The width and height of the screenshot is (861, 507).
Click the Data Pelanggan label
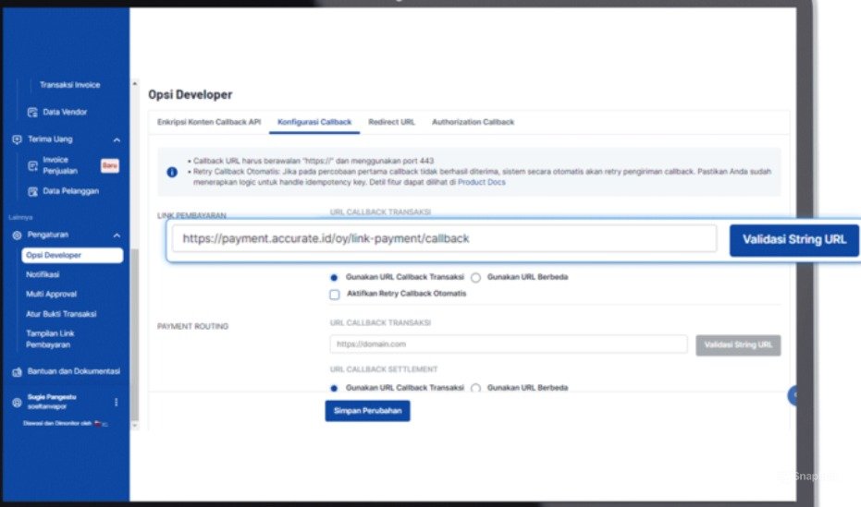coord(71,191)
